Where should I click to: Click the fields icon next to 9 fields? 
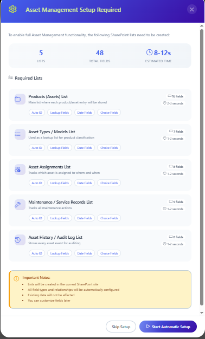pyautogui.click(x=171, y=201)
